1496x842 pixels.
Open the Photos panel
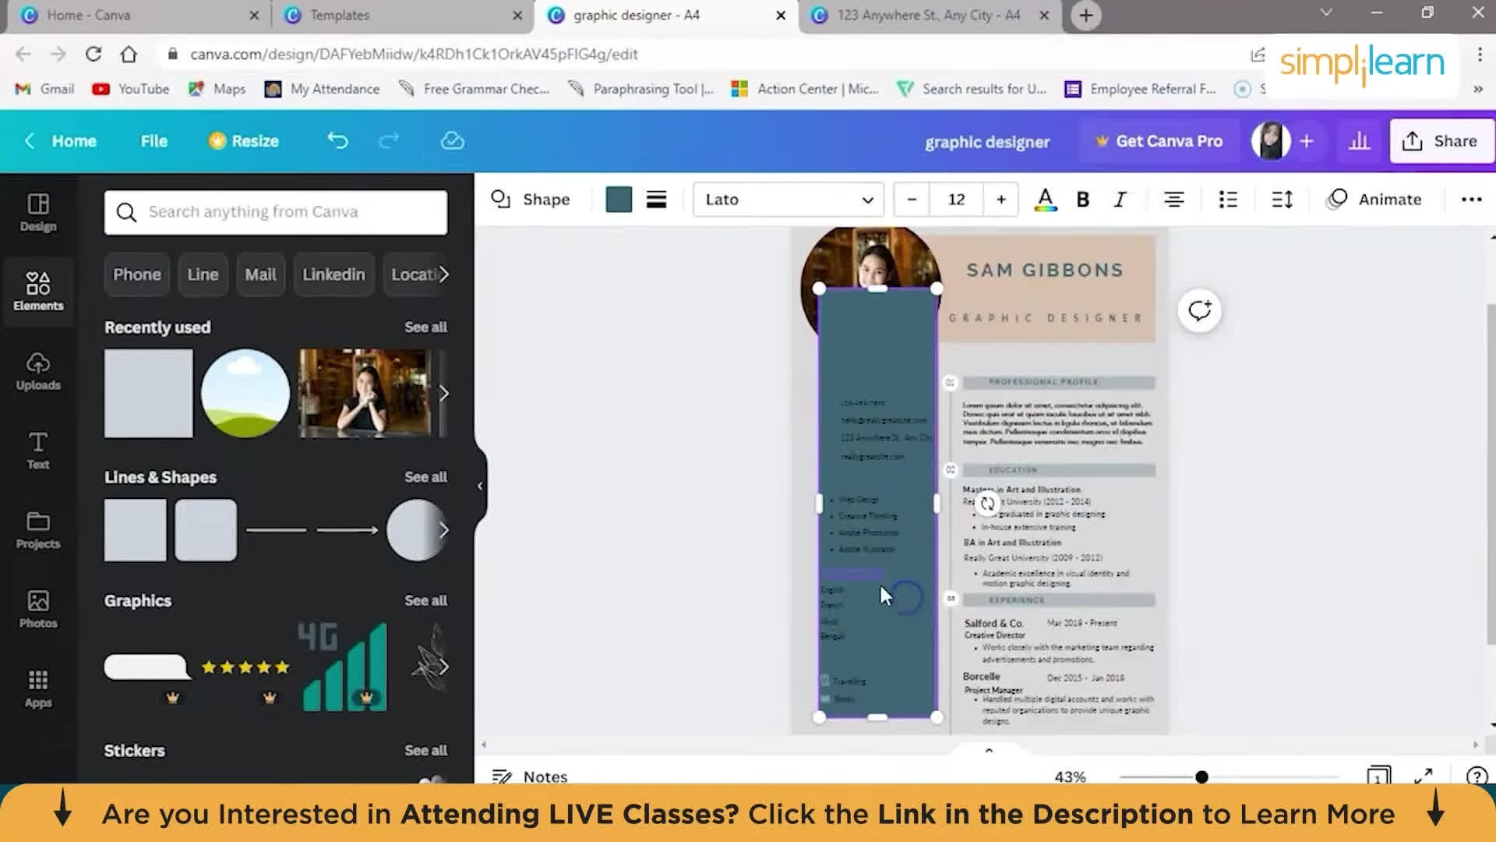click(x=38, y=610)
